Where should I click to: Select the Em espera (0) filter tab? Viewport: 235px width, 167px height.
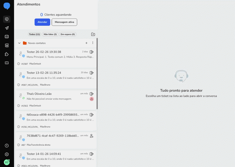tap(68, 34)
